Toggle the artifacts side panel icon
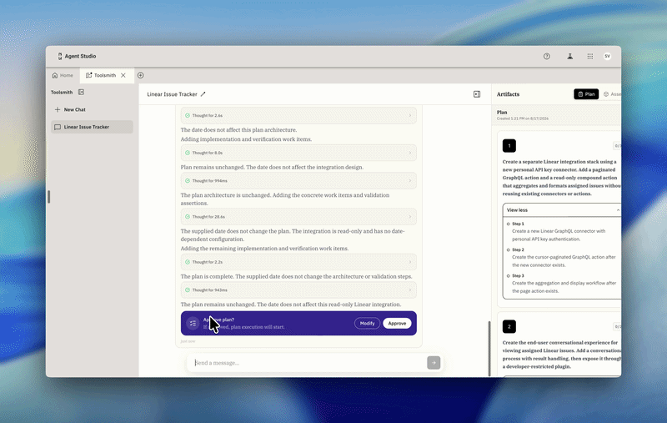 (477, 94)
